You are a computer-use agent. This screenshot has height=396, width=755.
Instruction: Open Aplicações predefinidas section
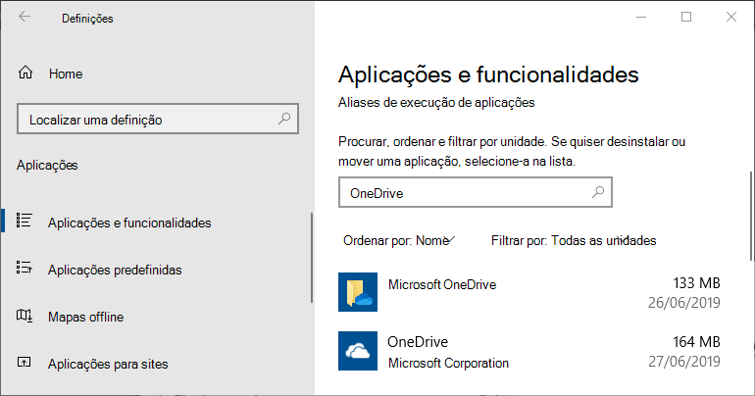click(115, 270)
